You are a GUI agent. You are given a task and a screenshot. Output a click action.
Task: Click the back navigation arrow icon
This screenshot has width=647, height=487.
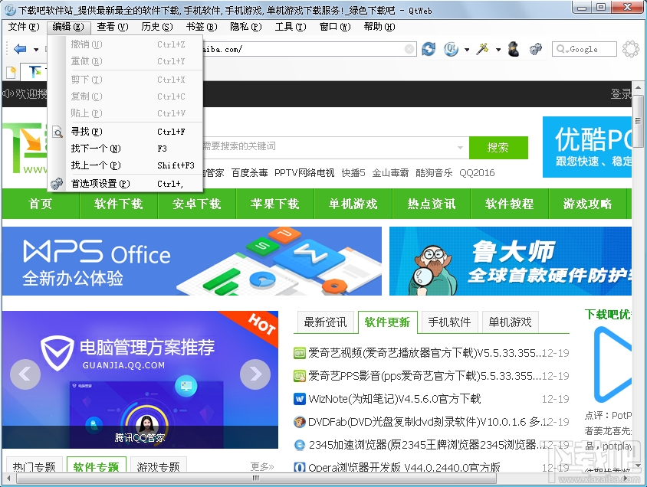(x=20, y=47)
